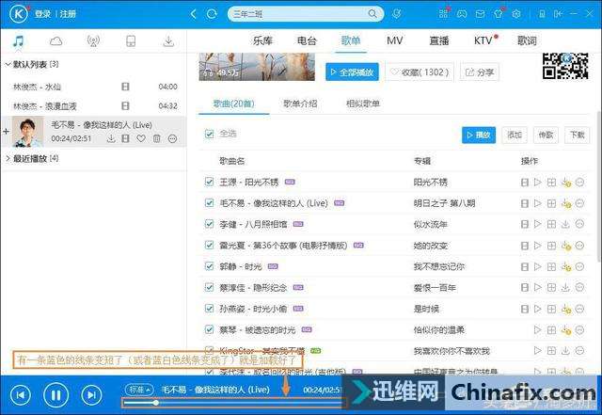Download 蔡琴 - 被遗忘的时光

[x=566, y=329]
